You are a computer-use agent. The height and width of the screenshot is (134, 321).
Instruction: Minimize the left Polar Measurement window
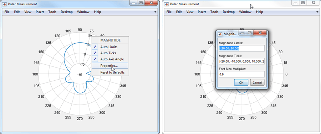tap(133, 3)
